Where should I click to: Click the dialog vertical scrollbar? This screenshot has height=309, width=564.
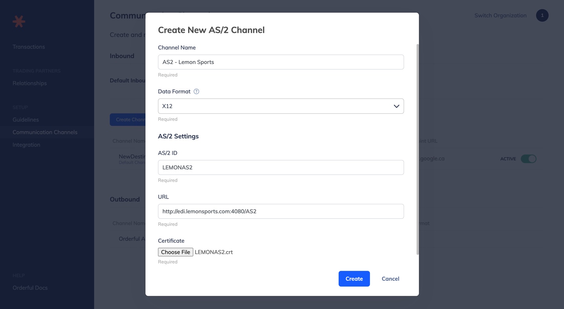[x=417, y=149]
